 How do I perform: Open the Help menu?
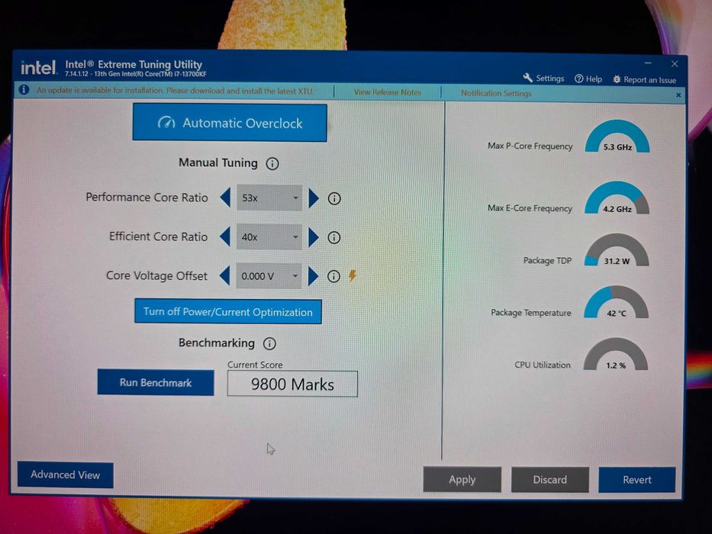pyautogui.click(x=588, y=79)
